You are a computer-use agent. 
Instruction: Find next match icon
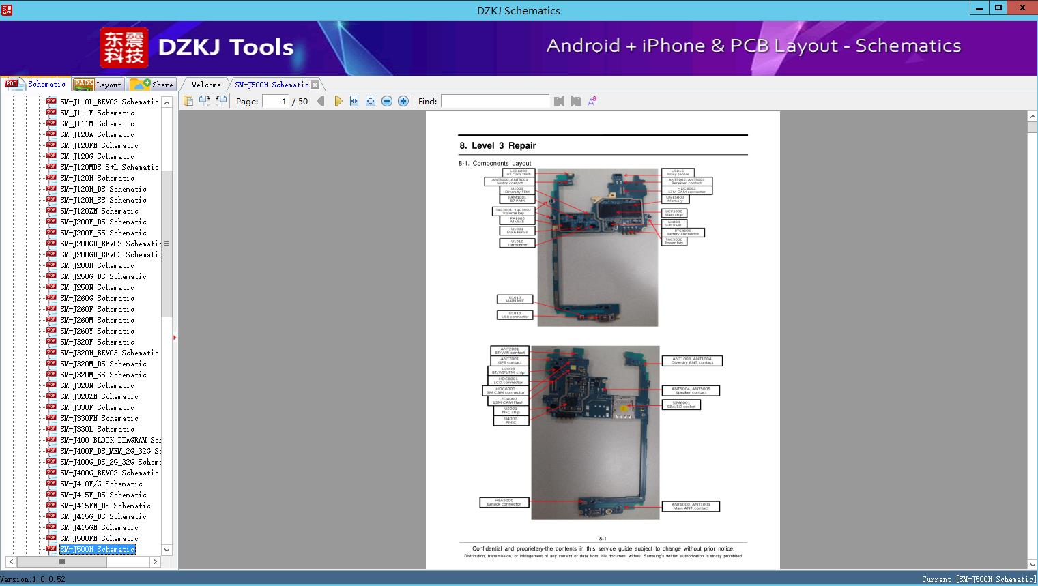[x=576, y=101]
